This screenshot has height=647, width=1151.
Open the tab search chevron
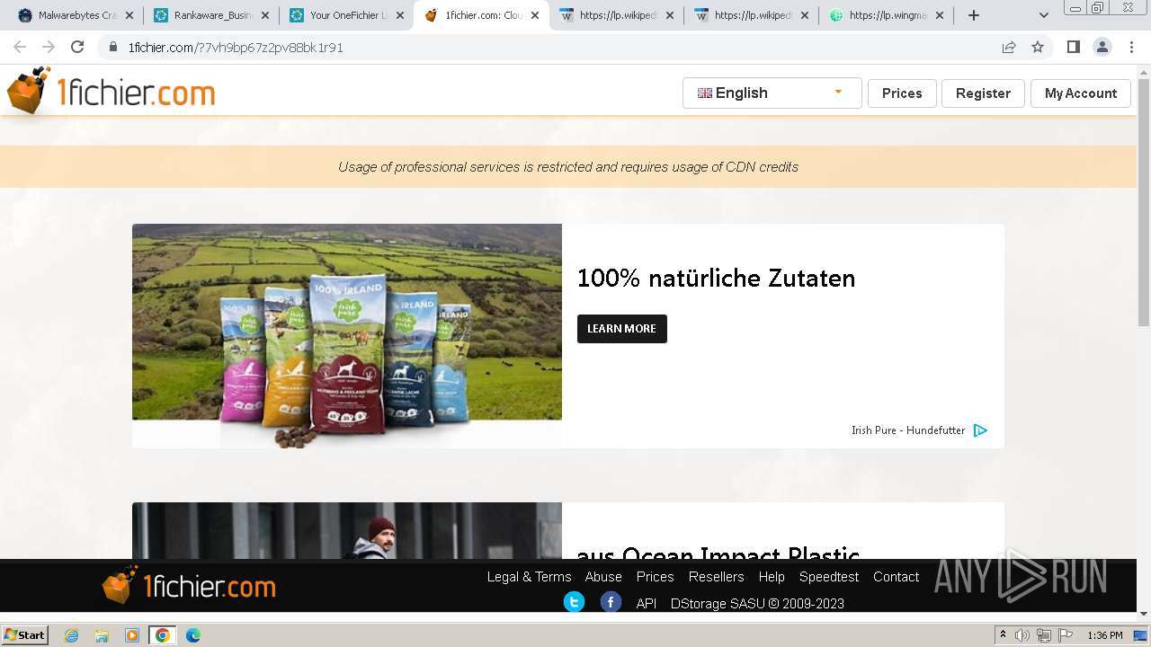[1043, 15]
